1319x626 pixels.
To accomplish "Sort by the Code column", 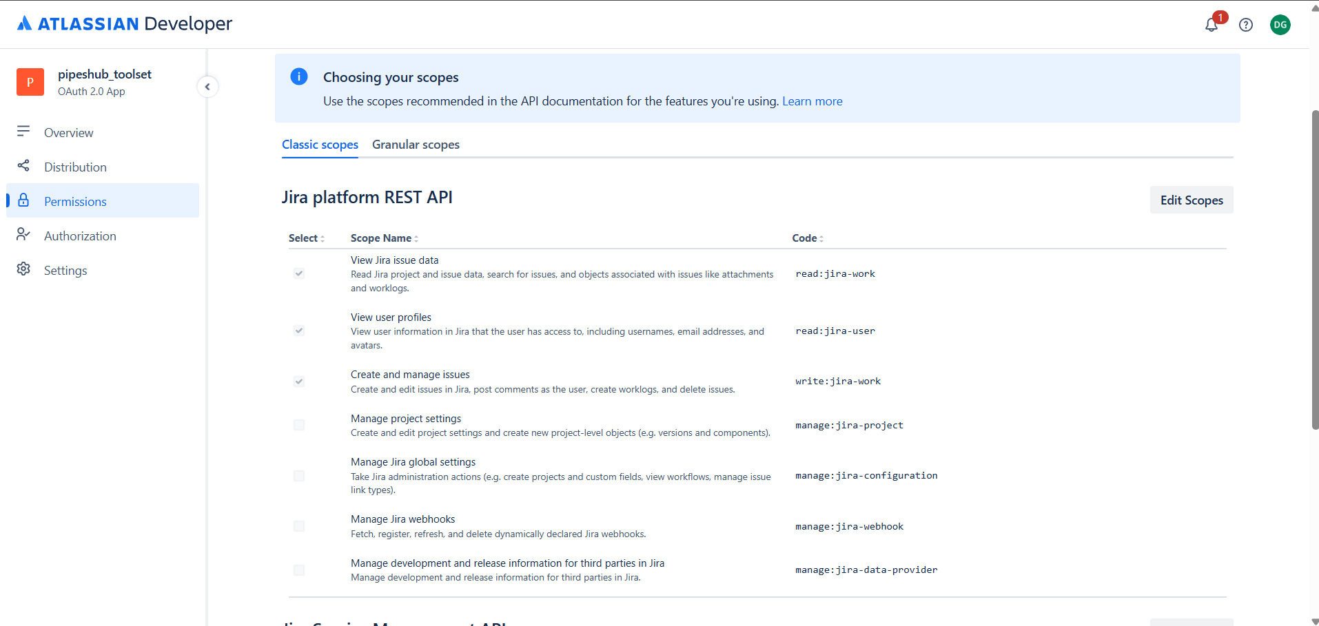I will 807,238.
